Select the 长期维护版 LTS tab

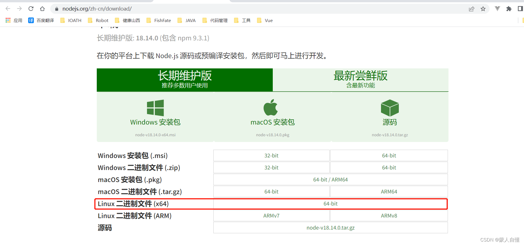(185, 80)
